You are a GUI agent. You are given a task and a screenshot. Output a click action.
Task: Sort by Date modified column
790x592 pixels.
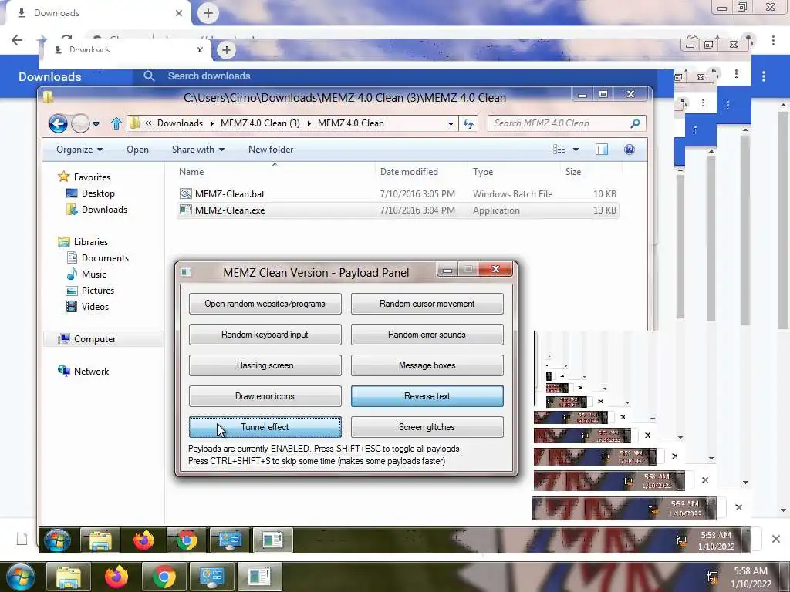coord(409,172)
